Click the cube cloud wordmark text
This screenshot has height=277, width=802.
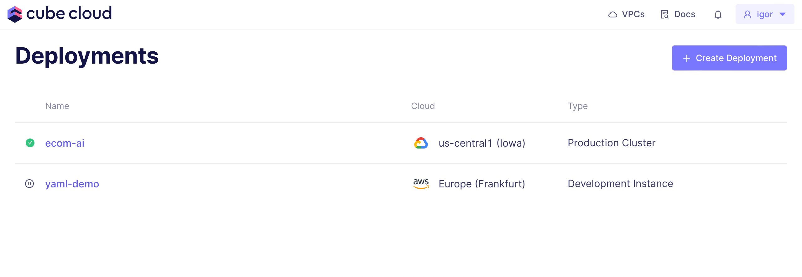pos(69,13)
